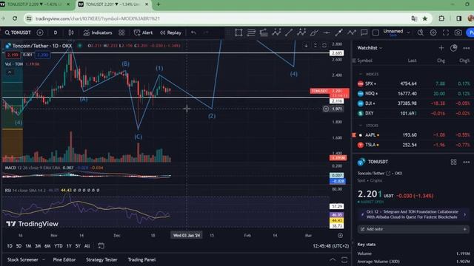Collapse the INDICES watchlist section
This screenshot has height=266, width=474.
click(x=361, y=74)
